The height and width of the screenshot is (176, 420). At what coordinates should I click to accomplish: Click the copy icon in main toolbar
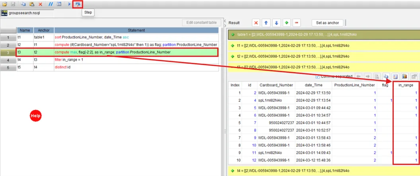[x=23, y=4]
